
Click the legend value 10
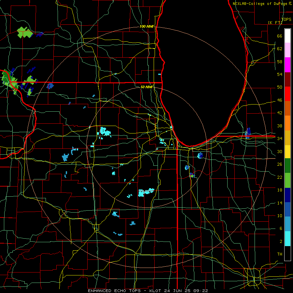280,216
